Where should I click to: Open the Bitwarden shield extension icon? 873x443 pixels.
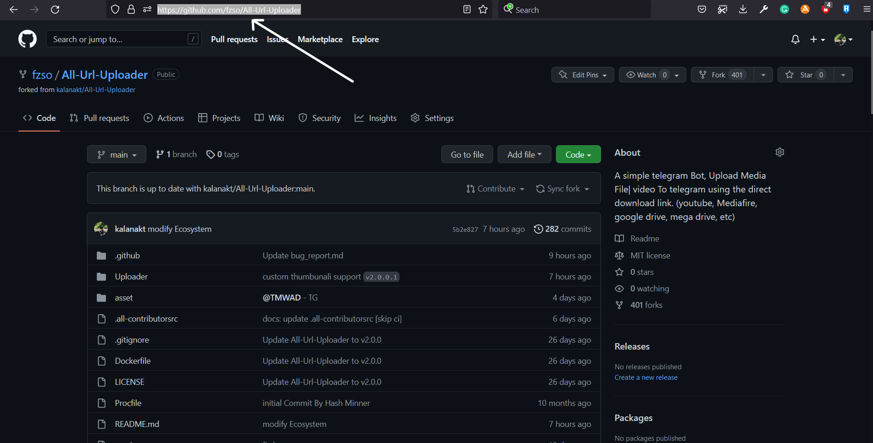[846, 10]
